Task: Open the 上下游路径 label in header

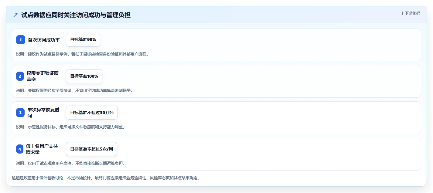Action: pos(411,13)
